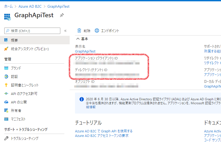The width and height of the screenshot is (221, 152).
Task: Click the ディレクトリ (テナント) ID label
Action: (x=91, y=70)
